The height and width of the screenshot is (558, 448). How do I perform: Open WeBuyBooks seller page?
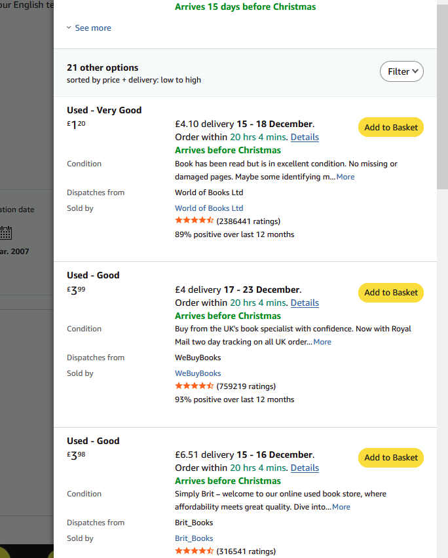[x=198, y=373]
